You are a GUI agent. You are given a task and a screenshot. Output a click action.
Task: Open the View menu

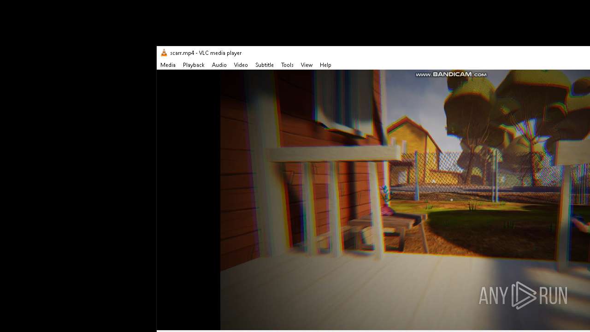point(307,65)
